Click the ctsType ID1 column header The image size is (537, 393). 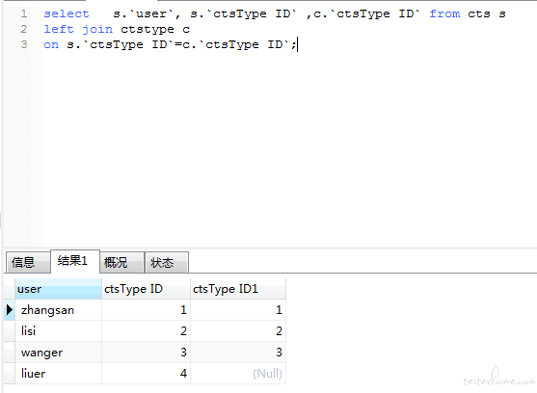[238, 289]
